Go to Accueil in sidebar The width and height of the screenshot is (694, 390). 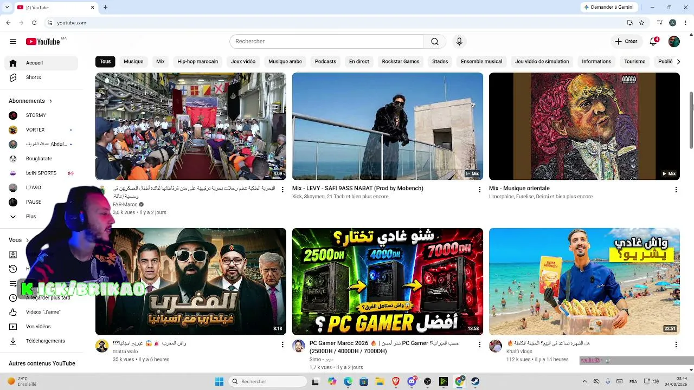(41, 63)
